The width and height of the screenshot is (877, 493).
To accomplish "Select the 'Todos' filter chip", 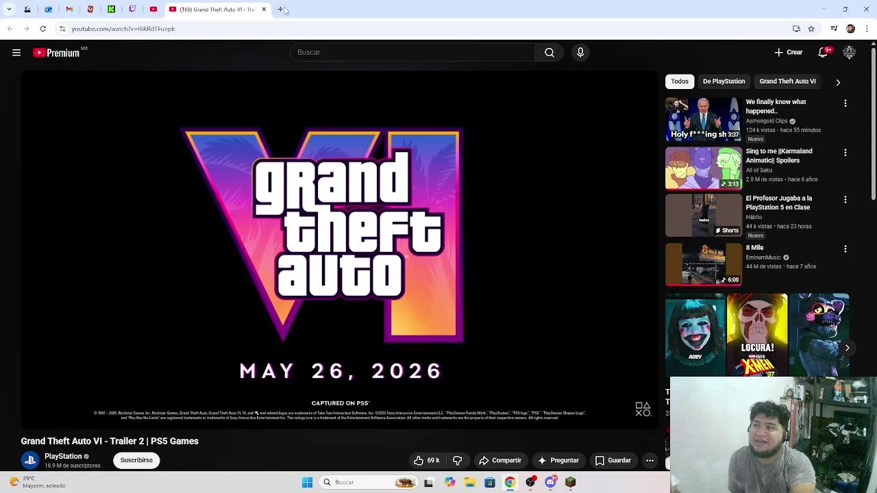I will [x=680, y=81].
